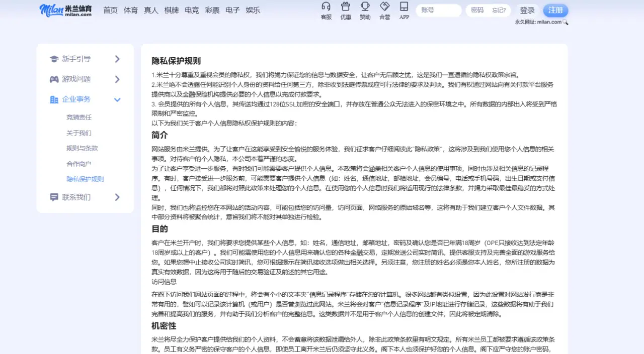Open the 关于我们 sidebar link
The width and height of the screenshot is (644, 354).
tap(79, 133)
